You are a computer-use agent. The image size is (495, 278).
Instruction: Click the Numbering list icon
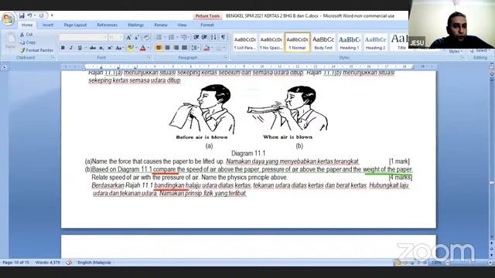coord(172,38)
